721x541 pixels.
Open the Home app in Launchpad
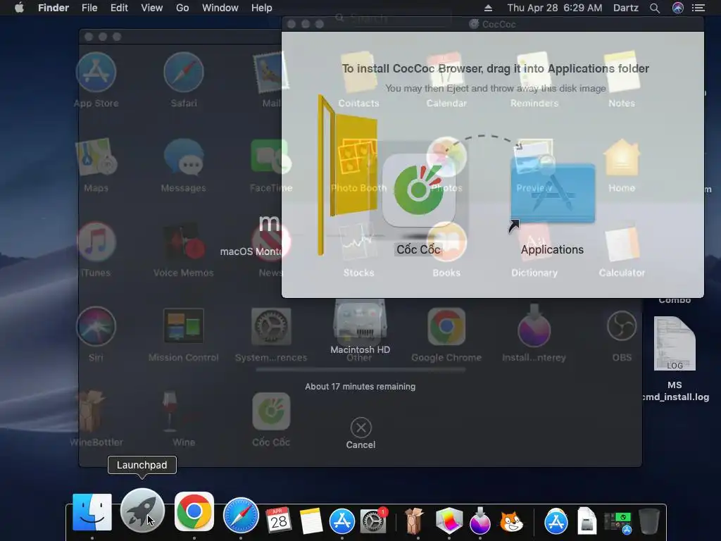pyautogui.click(x=622, y=158)
